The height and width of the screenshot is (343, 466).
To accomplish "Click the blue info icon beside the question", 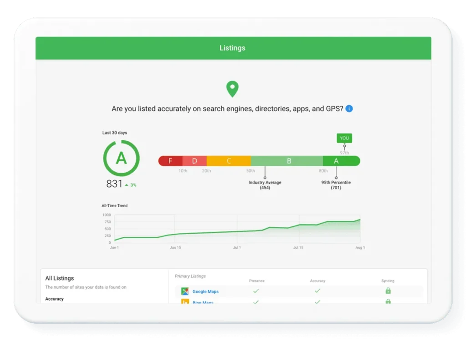I will coord(349,109).
